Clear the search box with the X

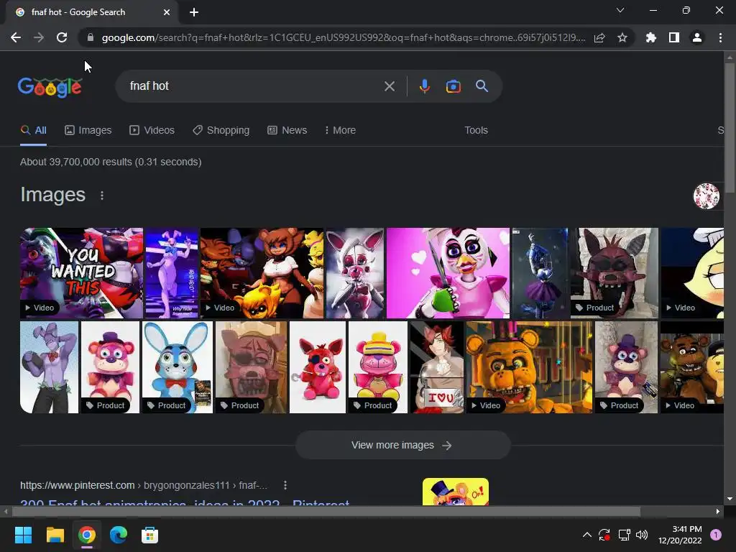390,86
